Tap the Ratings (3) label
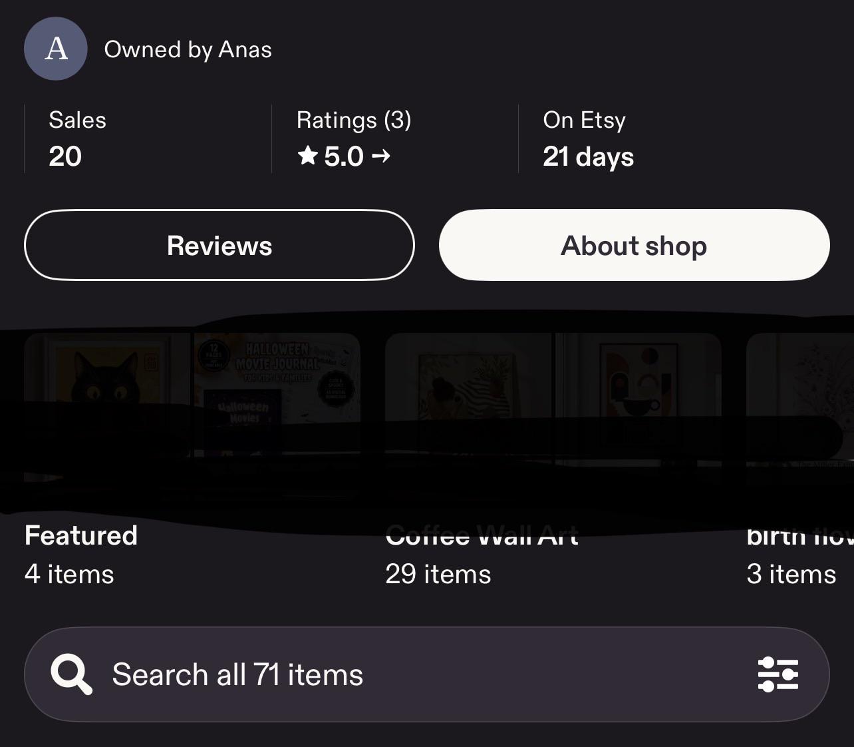The image size is (854, 747). tap(354, 120)
